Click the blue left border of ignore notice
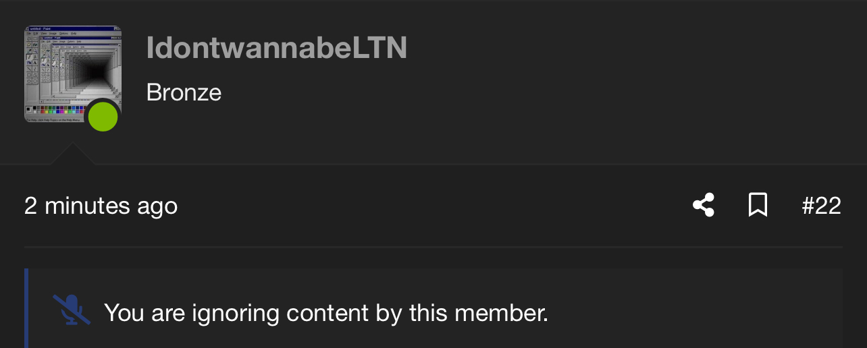Screen dimensions: 867x348 pyautogui.click(x=26, y=309)
